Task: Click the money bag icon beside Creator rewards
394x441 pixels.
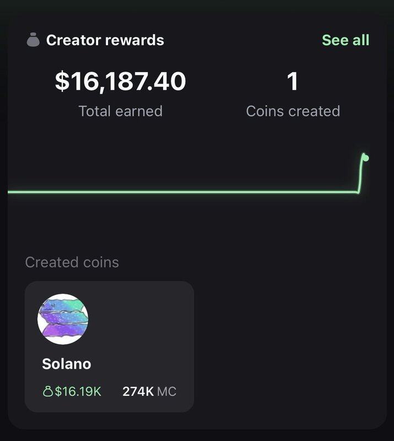Action: 33,40
